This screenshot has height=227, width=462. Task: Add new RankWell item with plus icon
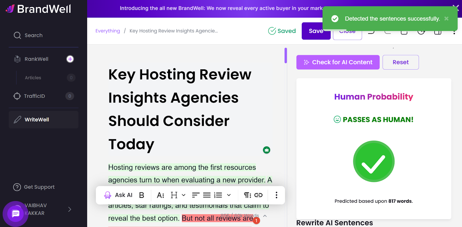70,59
